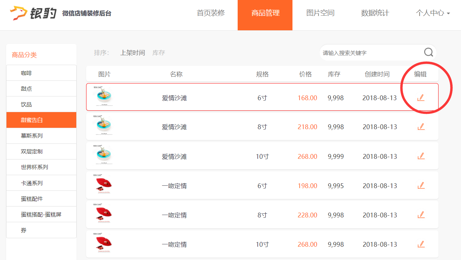Click the search magnifier icon
This screenshot has height=260, width=461.
pos(428,52)
